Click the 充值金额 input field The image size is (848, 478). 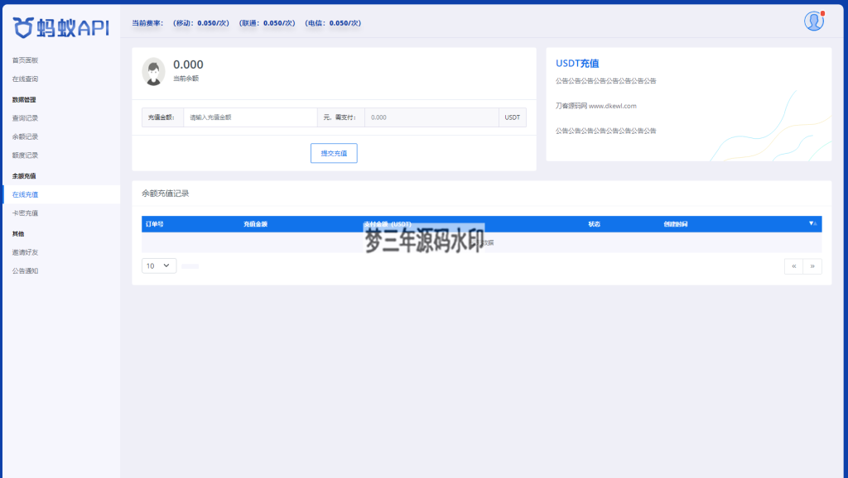click(250, 117)
